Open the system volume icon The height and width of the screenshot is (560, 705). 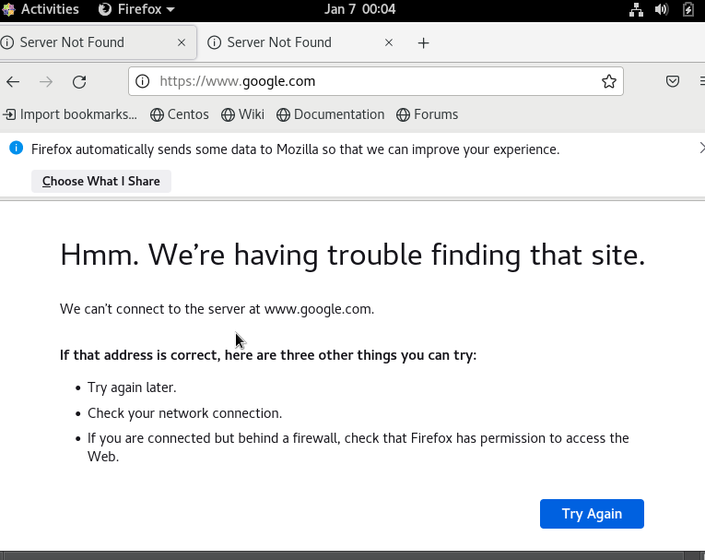pyautogui.click(x=662, y=9)
